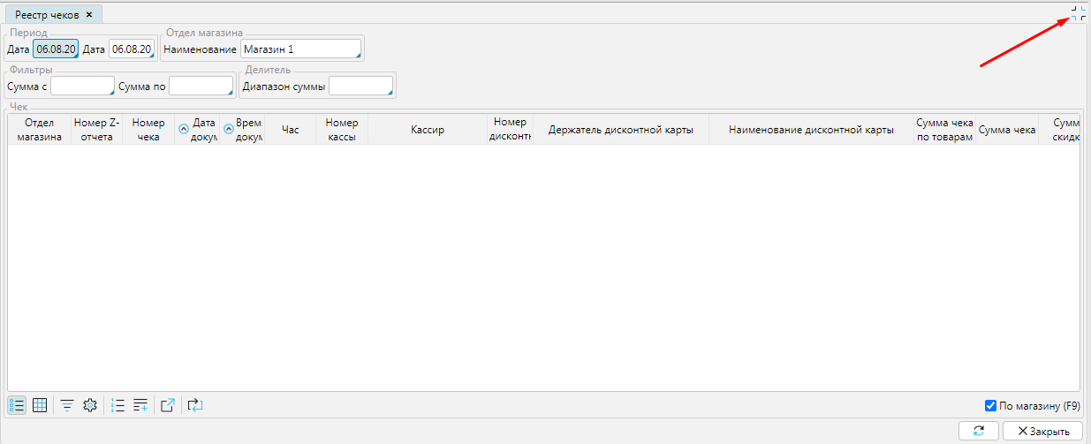1091x444 pixels.
Task: Switch to list view mode icon
Action: click(x=17, y=405)
